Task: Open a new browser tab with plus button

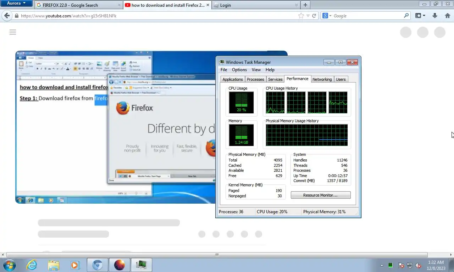Action: tap(305, 5)
